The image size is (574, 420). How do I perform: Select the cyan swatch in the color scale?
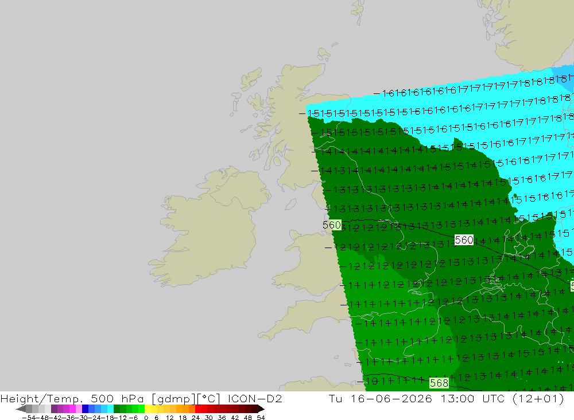click(x=110, y=409)
